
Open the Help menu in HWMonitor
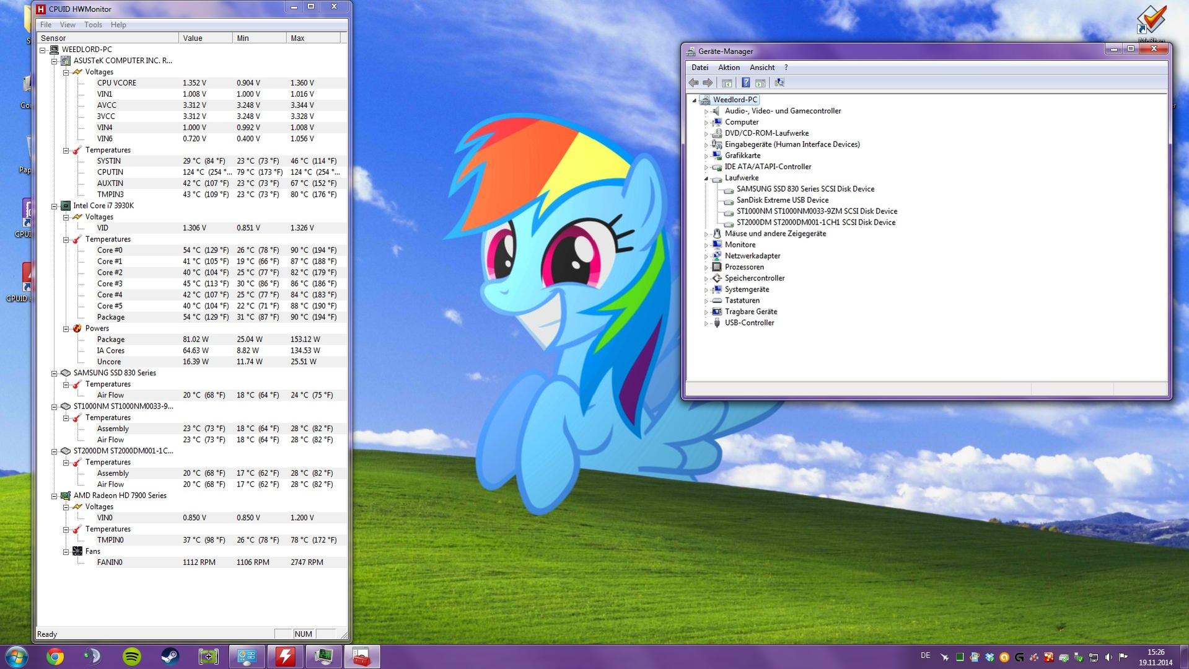pyautogui.click(x=118, y=25)
